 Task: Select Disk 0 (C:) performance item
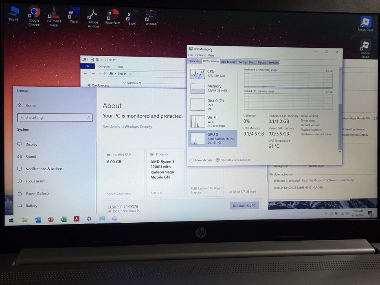(213, 105)
